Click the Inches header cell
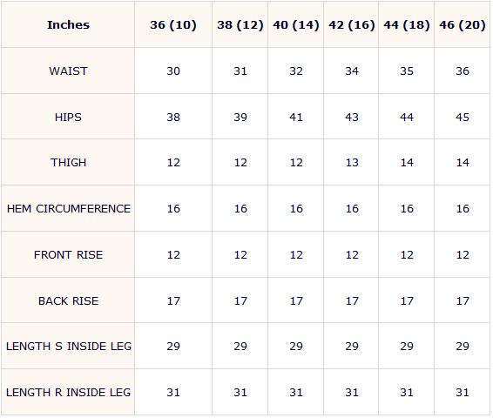The width and height of the screenshot is (493, 418). [68, 25]
